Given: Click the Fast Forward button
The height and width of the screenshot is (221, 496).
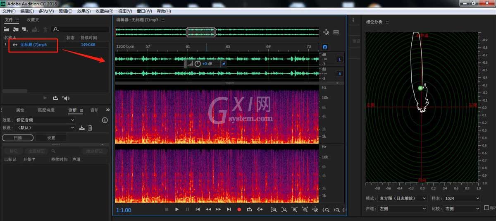Looking at the screenshot, I should 218,209.
